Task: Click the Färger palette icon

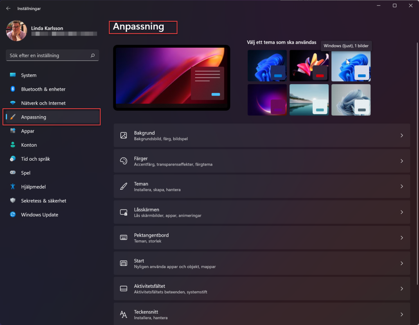Action: [124, 161]
